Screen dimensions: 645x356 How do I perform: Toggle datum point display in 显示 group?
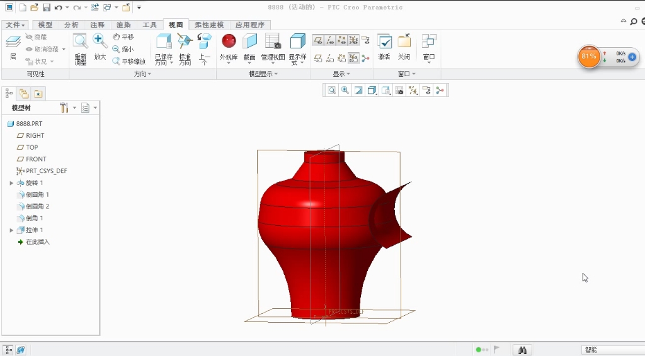[342, 40]
